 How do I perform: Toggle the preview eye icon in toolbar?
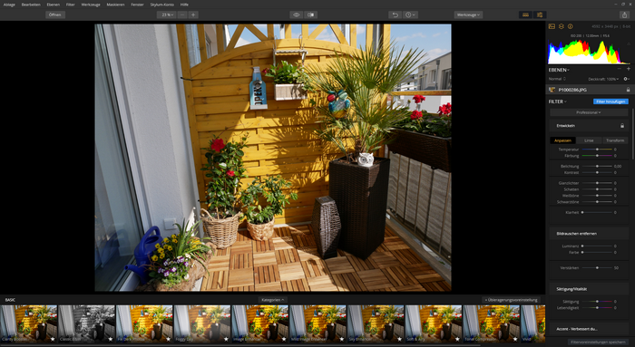click(297, 14)
